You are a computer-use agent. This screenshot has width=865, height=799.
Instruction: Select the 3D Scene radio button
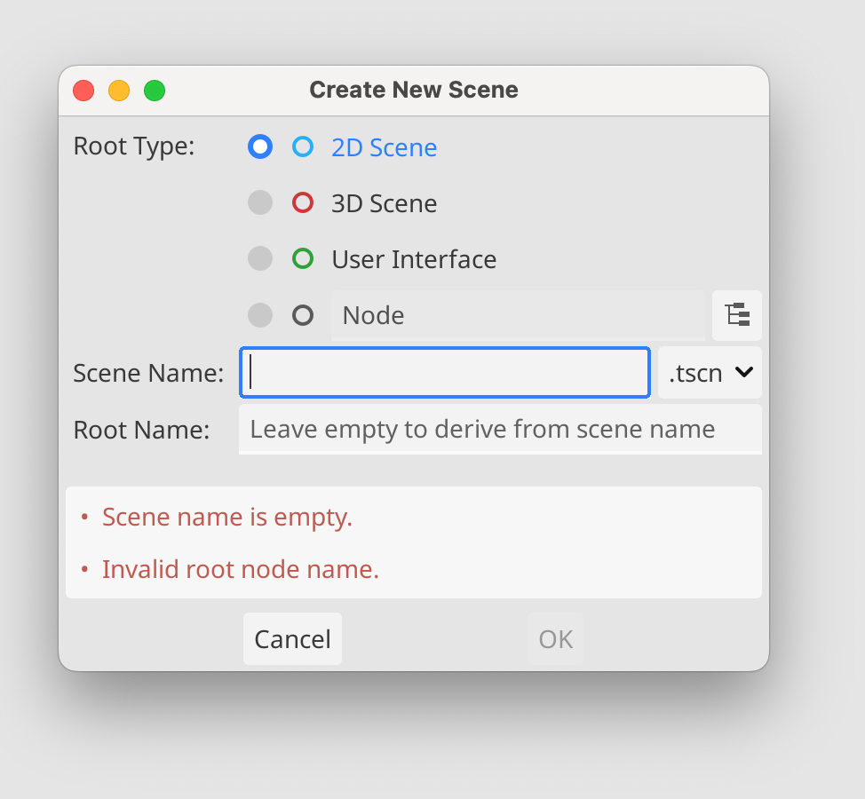click(x=260, y=202)
